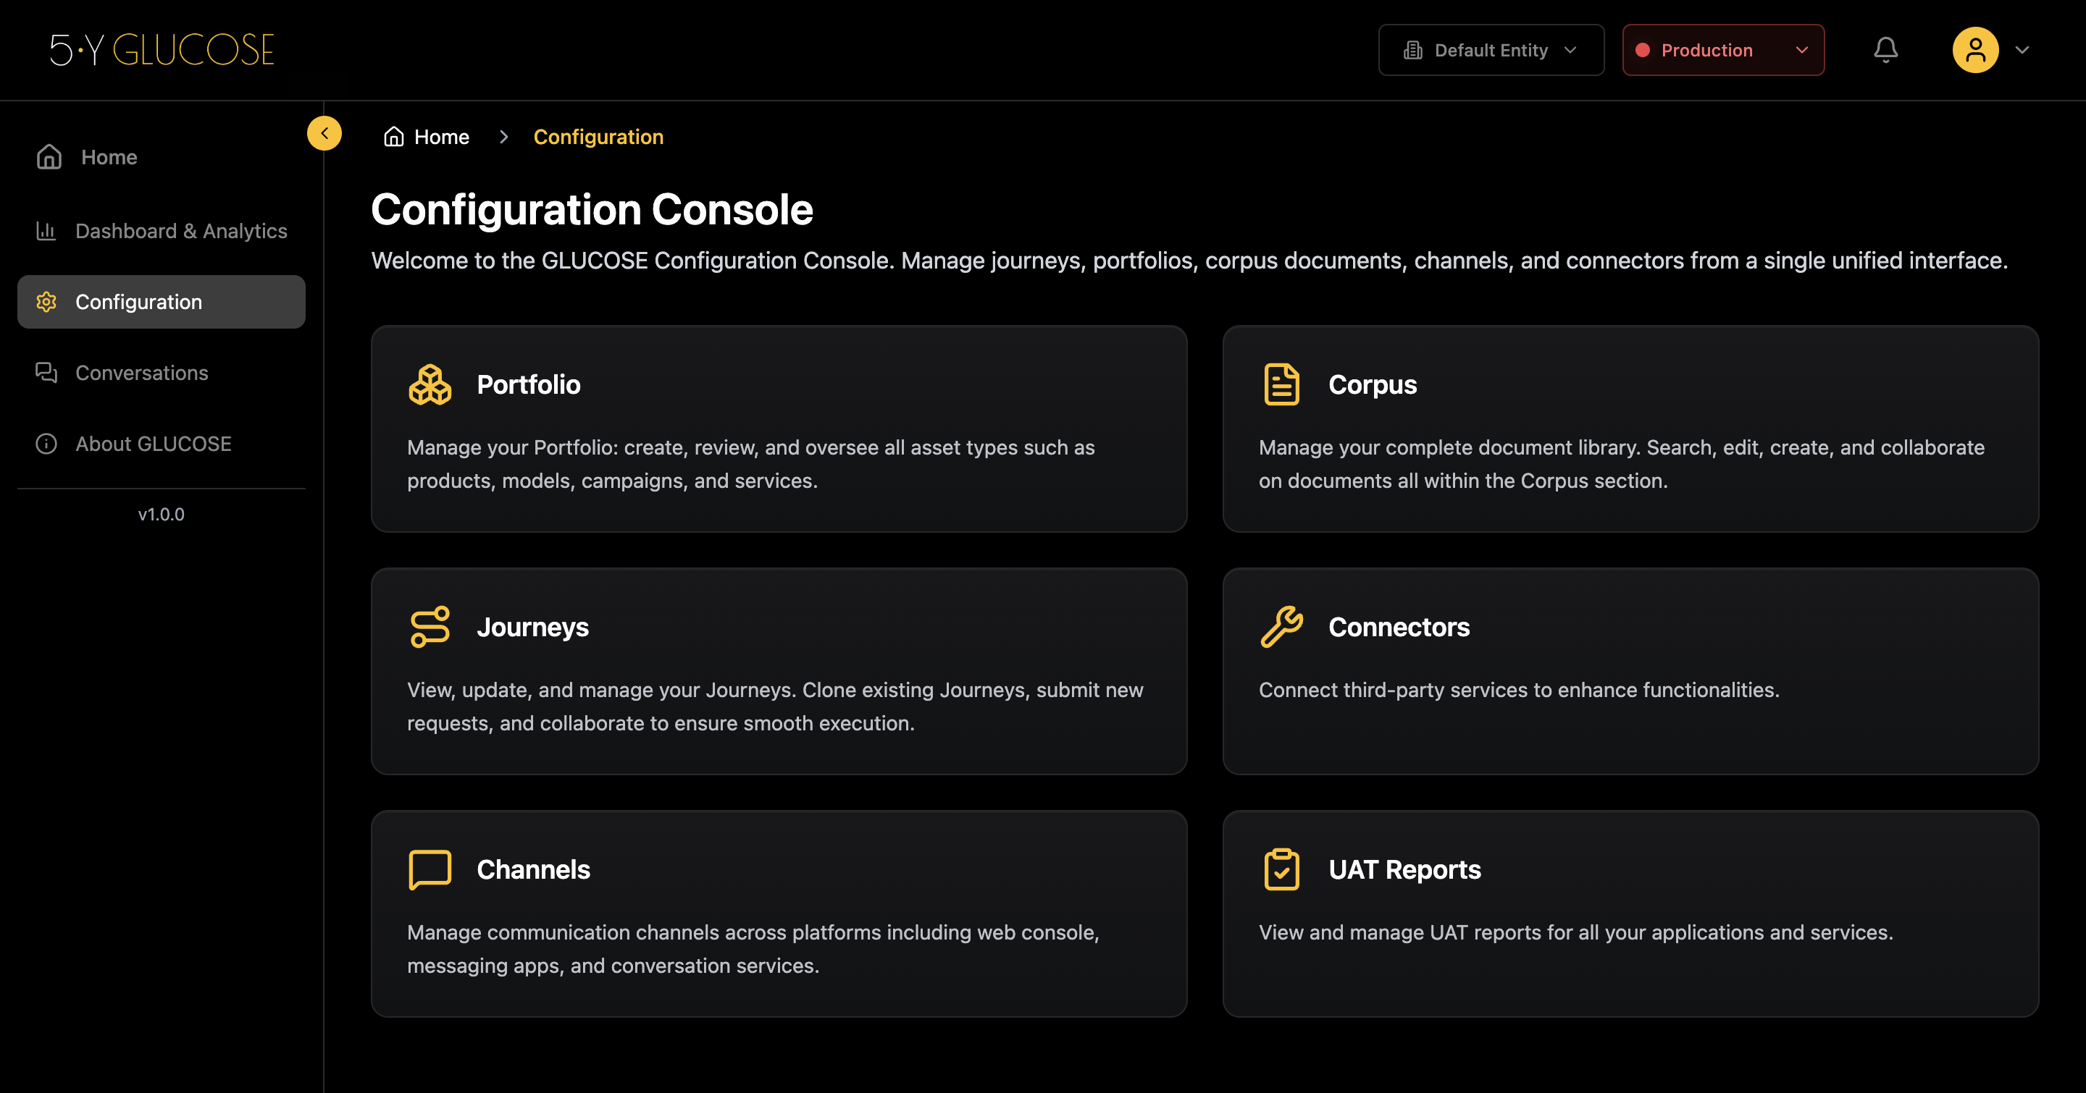This screenshot has width=2086, height=1093.
Task: Click the Portfolio boxes icon
Action: coord(430,384)
